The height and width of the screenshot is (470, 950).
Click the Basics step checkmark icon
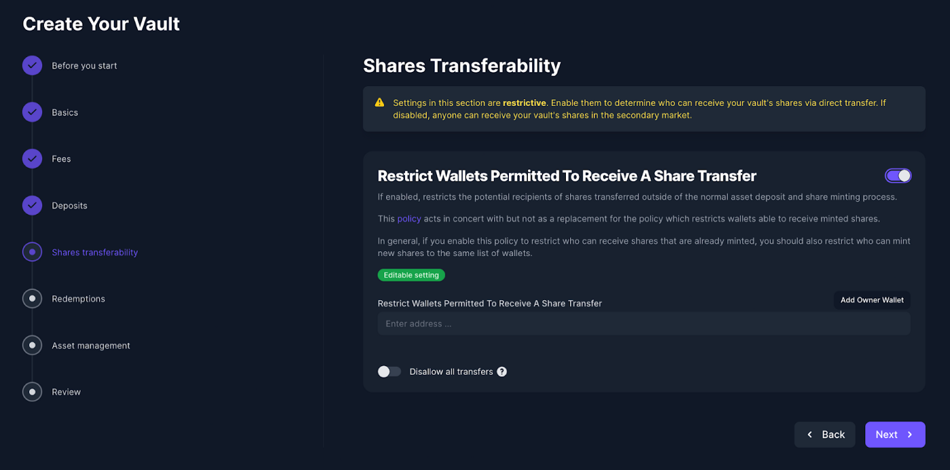pos(32,112)
